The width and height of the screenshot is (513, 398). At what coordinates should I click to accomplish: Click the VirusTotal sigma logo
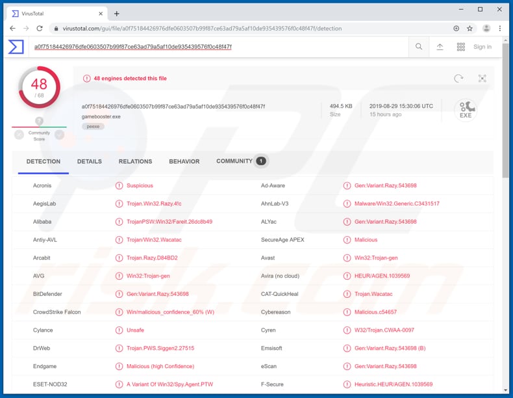pyautogui.click(x=16, y=47)
